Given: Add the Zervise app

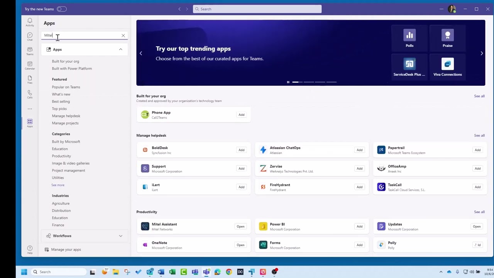Looking at the screenshot, I should tap(359, 168).
